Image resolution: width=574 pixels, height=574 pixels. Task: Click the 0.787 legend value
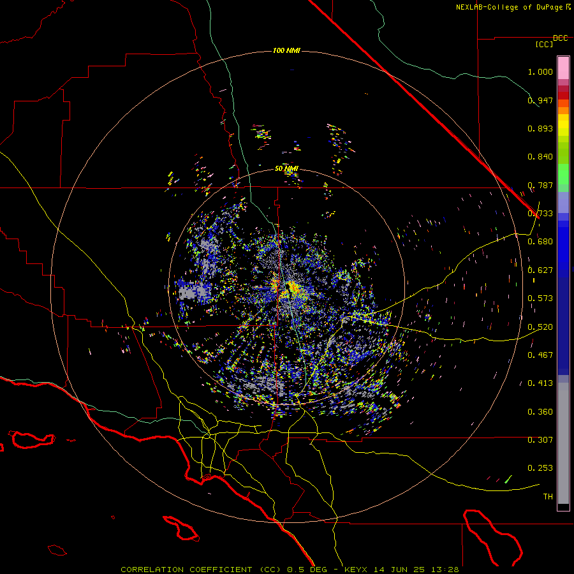(540, 185)
